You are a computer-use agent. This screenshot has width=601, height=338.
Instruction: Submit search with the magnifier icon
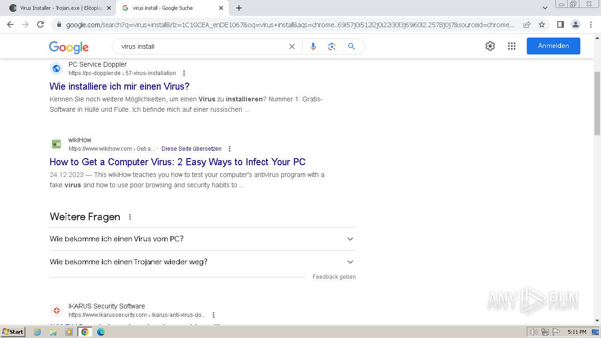click(x=351, y=46)
